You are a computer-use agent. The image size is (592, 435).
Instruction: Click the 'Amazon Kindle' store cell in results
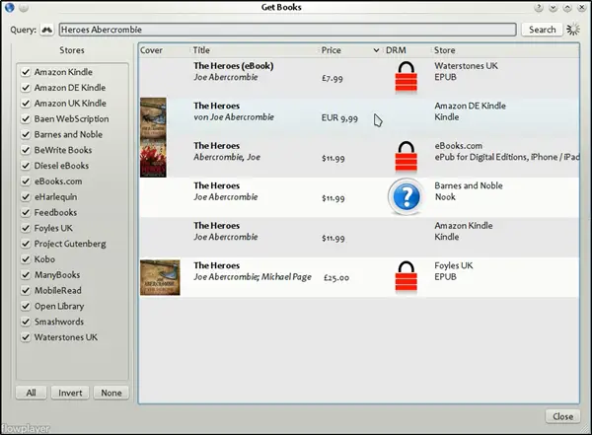click(x=464, y=231)
